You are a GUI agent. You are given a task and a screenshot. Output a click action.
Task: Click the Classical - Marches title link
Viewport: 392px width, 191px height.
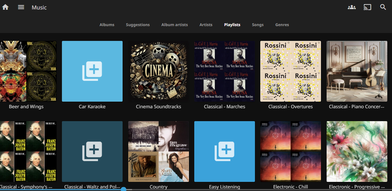pos(224,107)
